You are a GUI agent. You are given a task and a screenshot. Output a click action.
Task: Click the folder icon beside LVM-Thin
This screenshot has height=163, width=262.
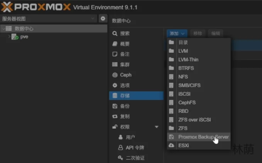pos(171,59)
